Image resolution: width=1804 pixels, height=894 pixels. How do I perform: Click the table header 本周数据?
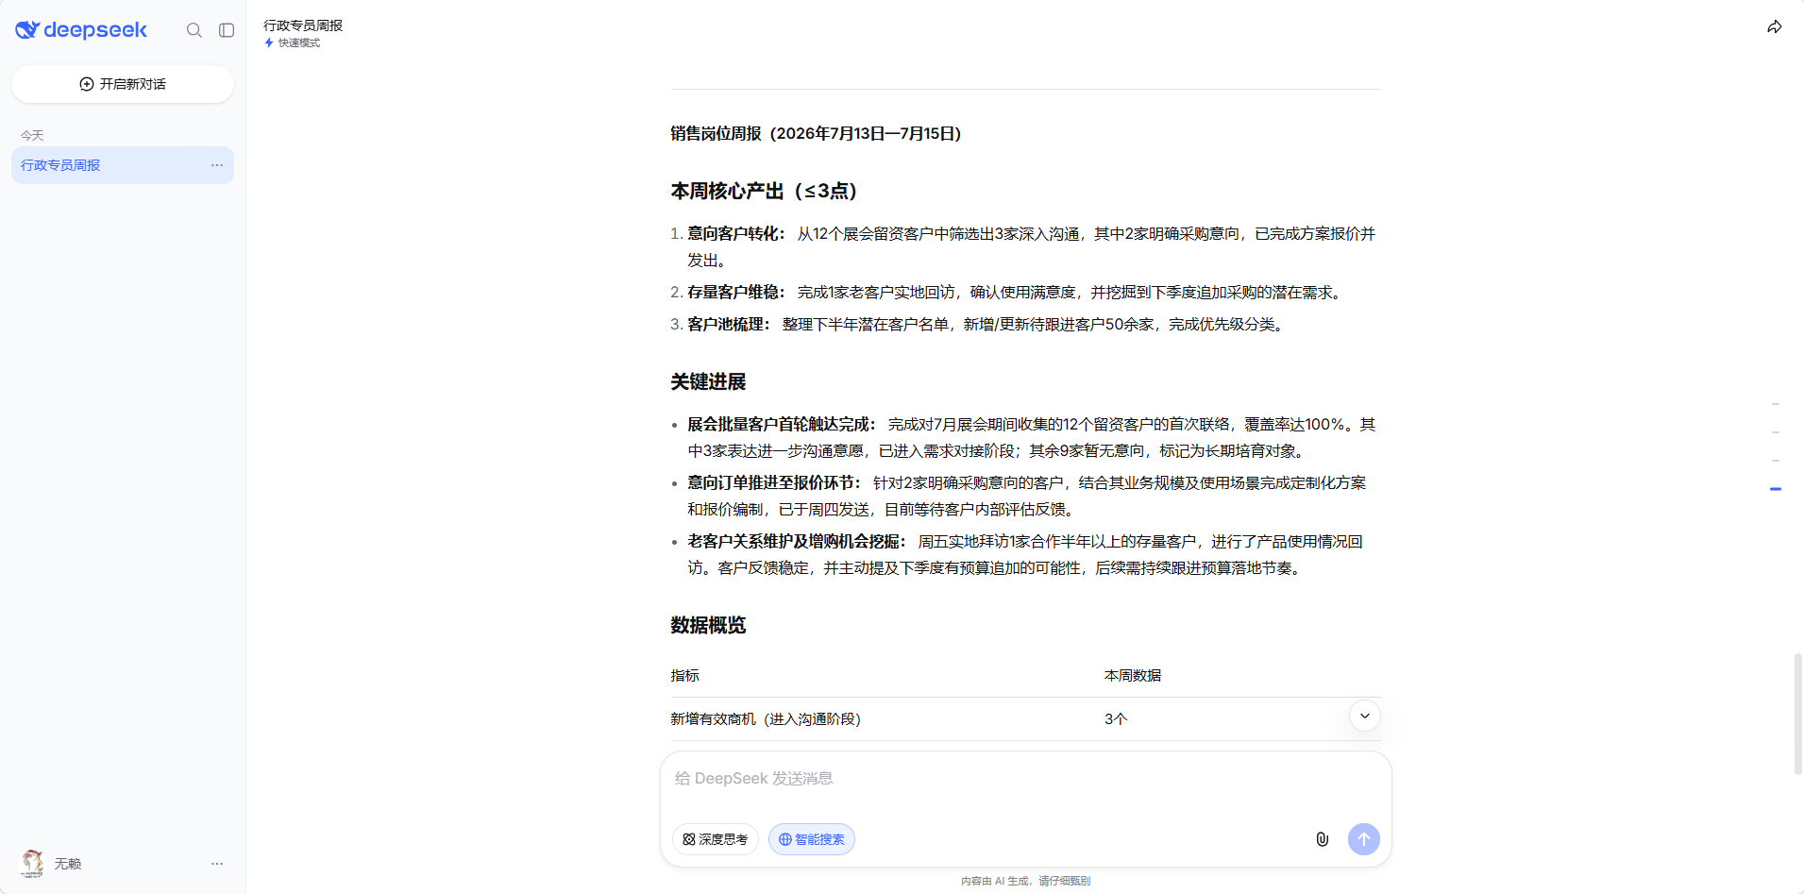tap(1133, 675)
